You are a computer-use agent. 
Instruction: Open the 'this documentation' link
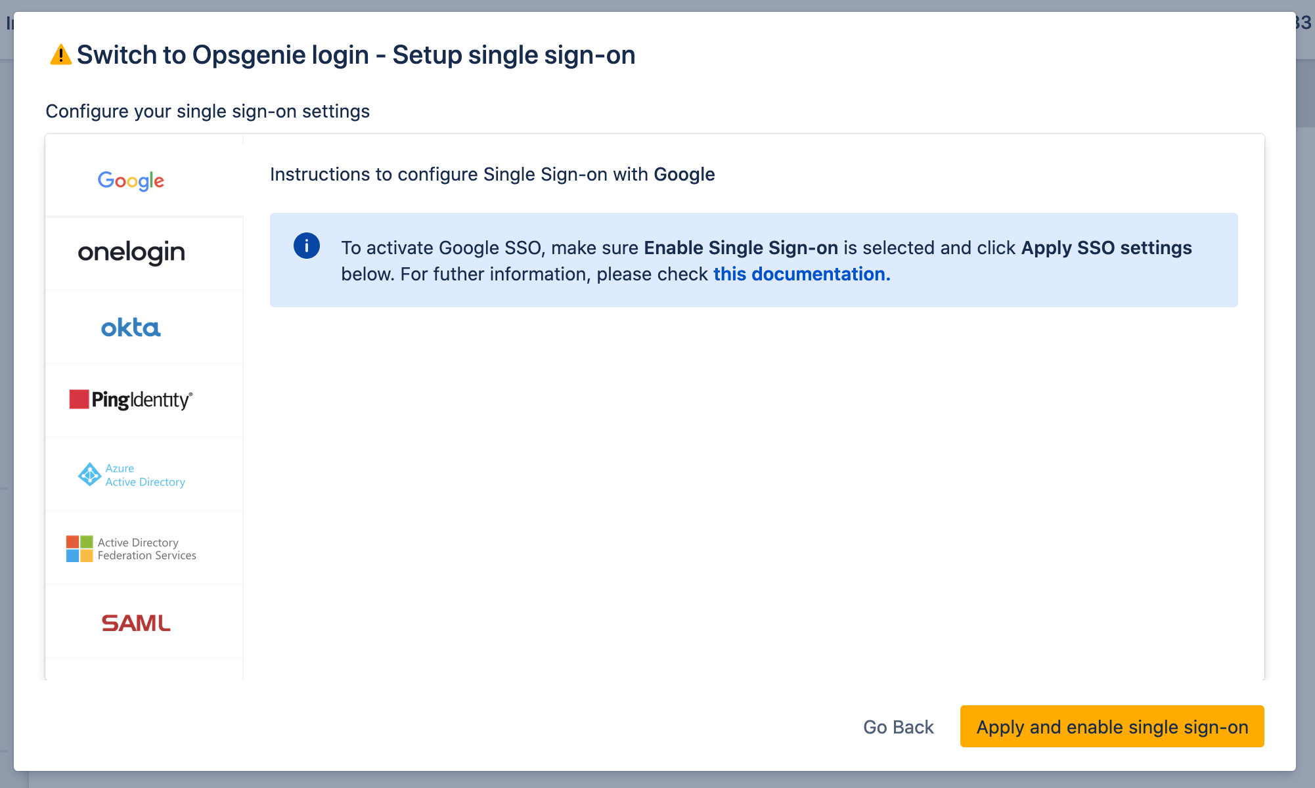coord(801,274)
